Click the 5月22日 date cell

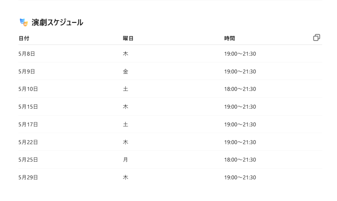pyautogui.click(x=28, y=142)
